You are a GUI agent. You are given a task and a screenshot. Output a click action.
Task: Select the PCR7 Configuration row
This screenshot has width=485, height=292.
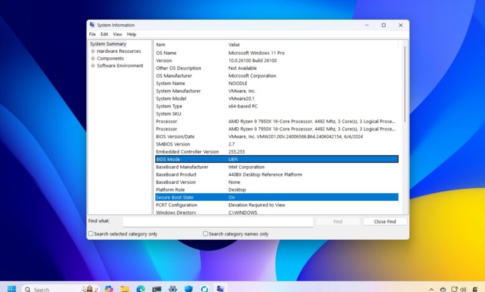coord(277,205)
